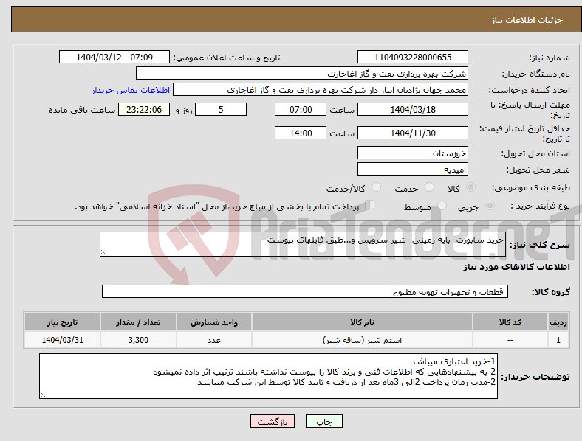Click the توضیحات خریدار notes textarea
The width and height of the screenshot is (582, 441).
268,376
